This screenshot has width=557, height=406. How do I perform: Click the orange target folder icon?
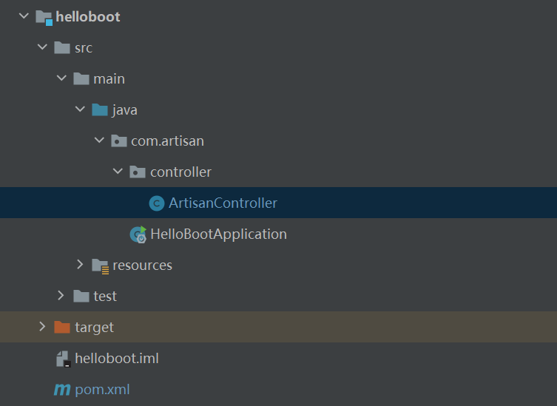(x=62, y=327)
